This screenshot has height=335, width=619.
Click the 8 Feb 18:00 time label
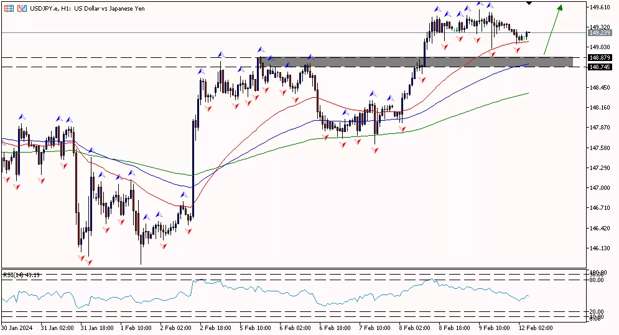coord(454,328)
